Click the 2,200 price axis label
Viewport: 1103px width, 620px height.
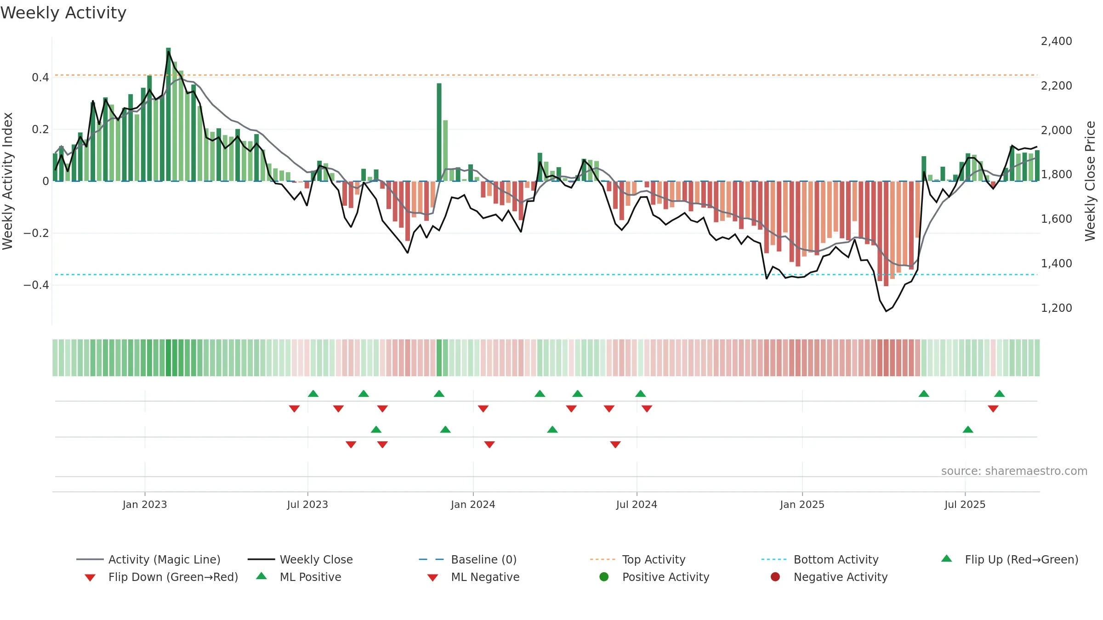pos(1057,86)
